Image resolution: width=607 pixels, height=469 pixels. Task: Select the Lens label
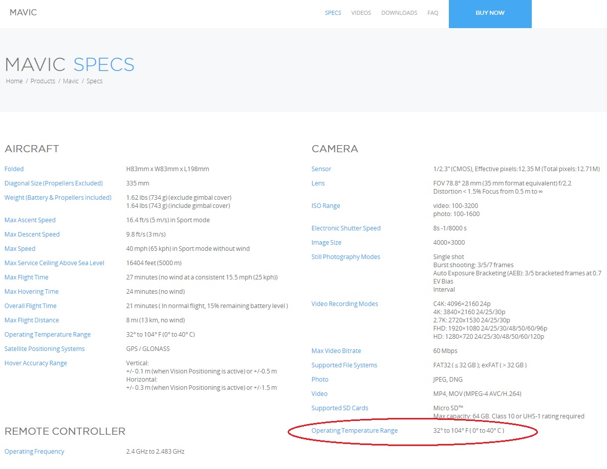(318, 183)
